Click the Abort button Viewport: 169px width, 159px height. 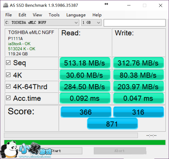pyautogui.click(x=120, y=151)
